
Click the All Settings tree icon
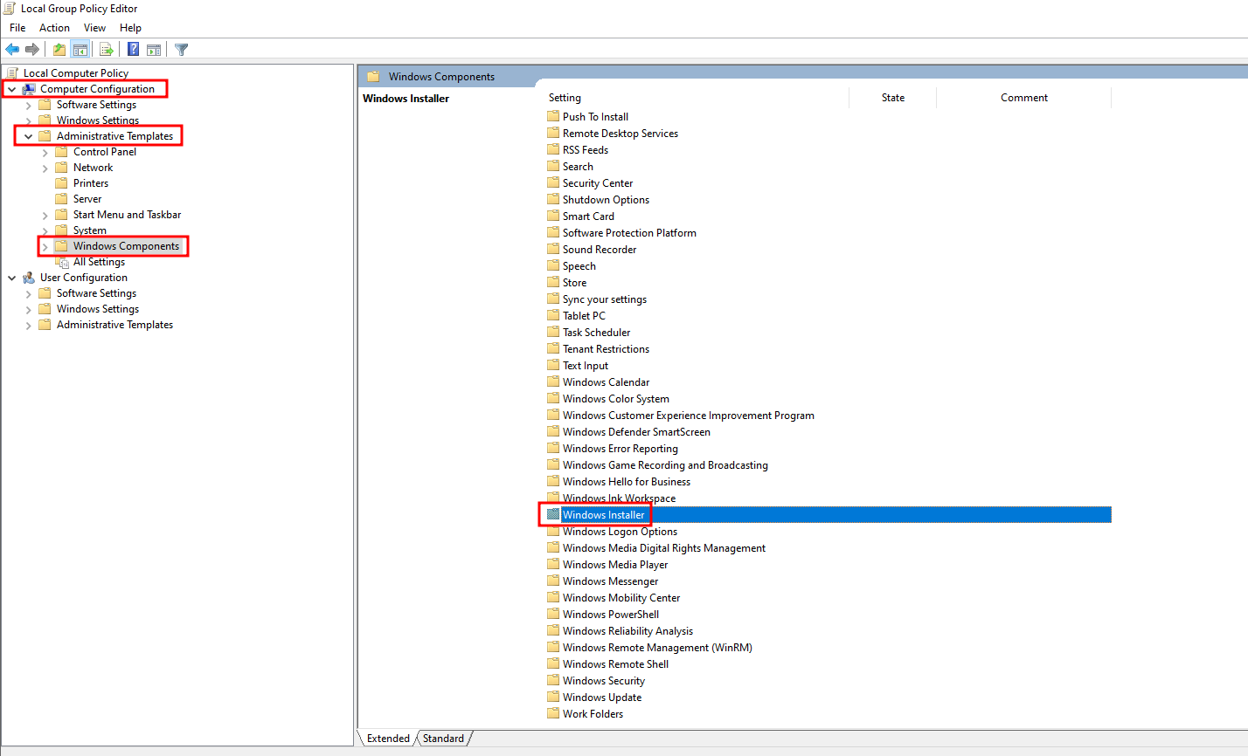(62, 262)
